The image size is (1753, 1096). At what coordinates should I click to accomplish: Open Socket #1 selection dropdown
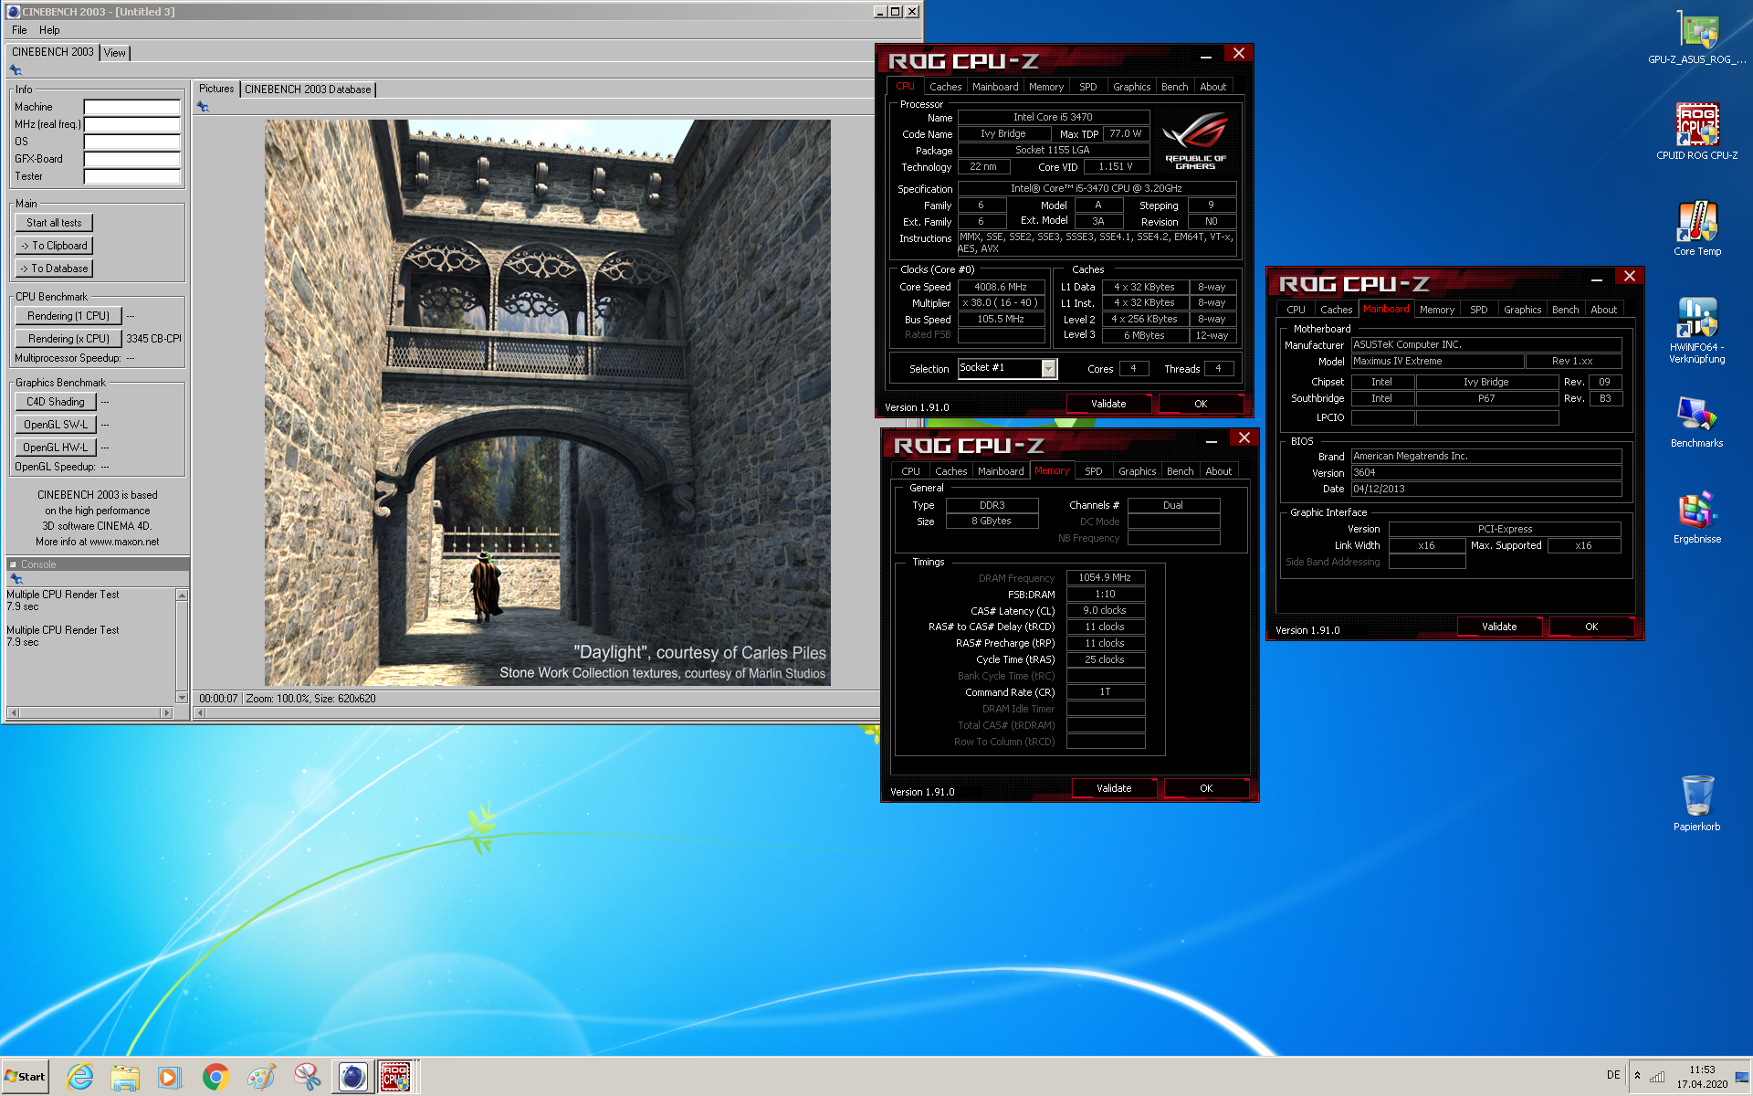pos(1048,368)
